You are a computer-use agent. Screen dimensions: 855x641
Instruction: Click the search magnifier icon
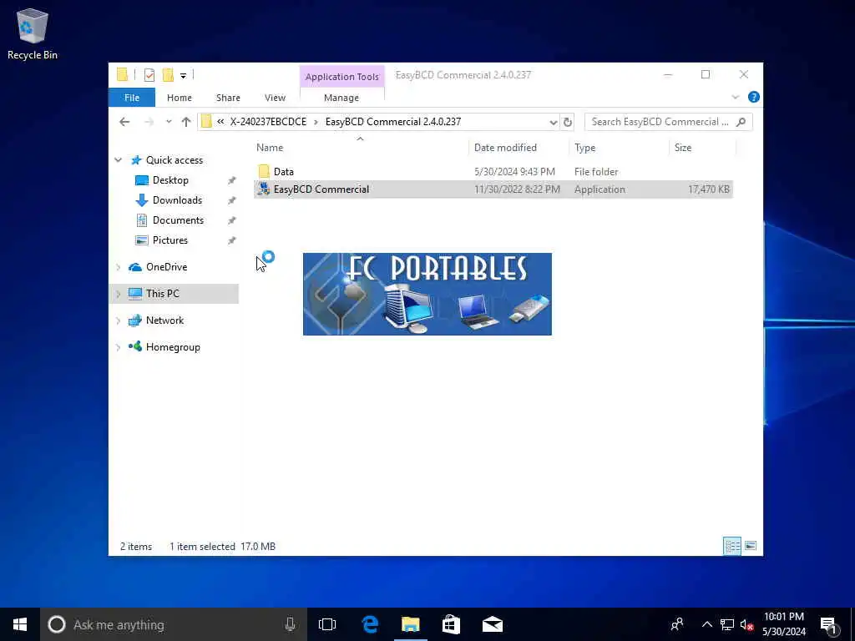(x=741, y=122)
